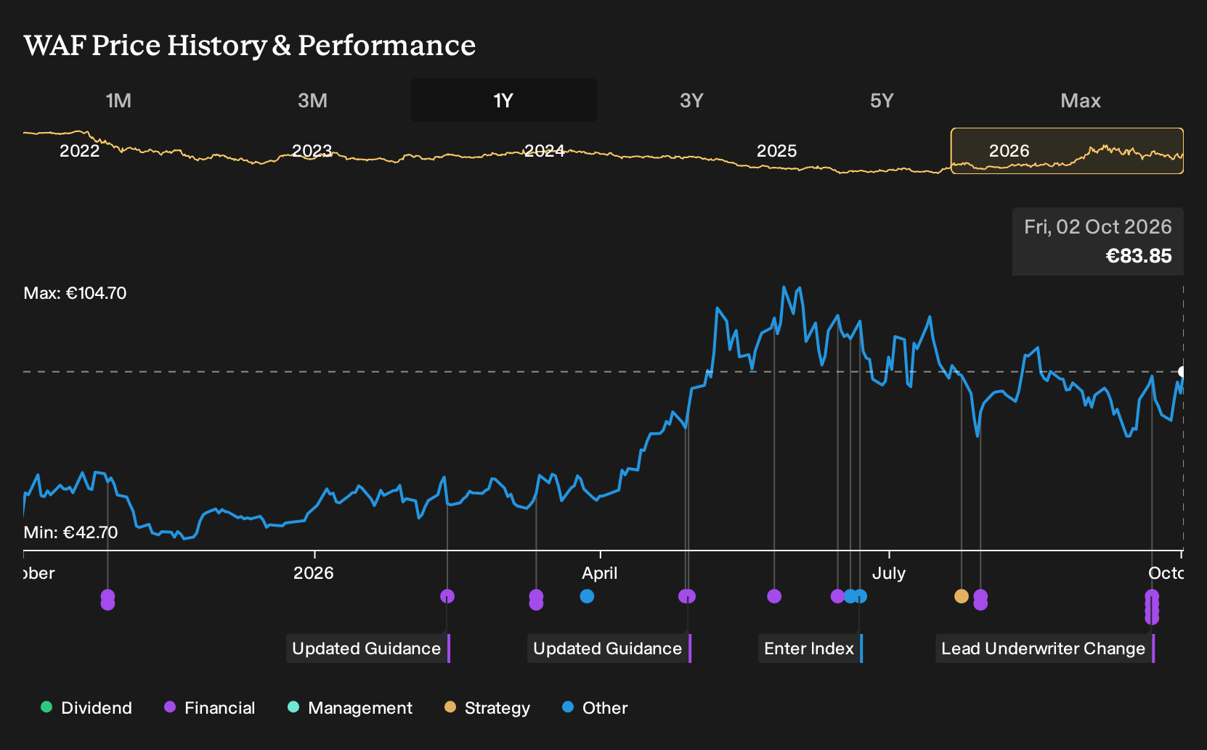
Task: Switch to the 1M time range
Action: (118, 100)
